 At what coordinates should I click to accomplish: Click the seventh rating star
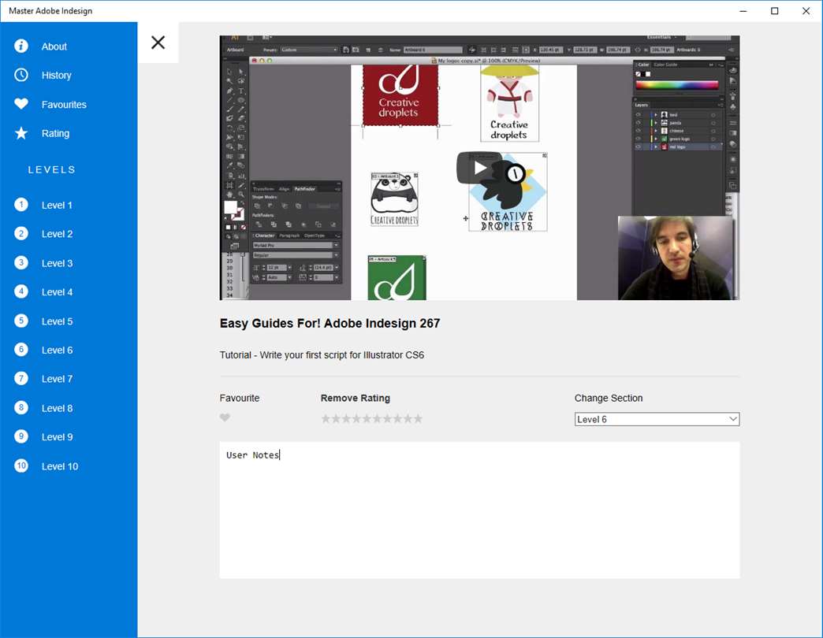point(387,418)
